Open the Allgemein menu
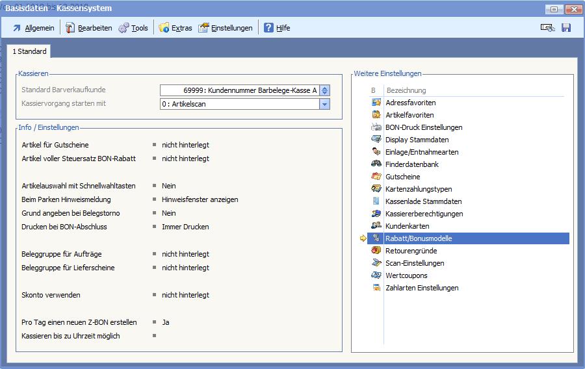The width and height of the screenshot is (585, 369). (x=34, y=28)
